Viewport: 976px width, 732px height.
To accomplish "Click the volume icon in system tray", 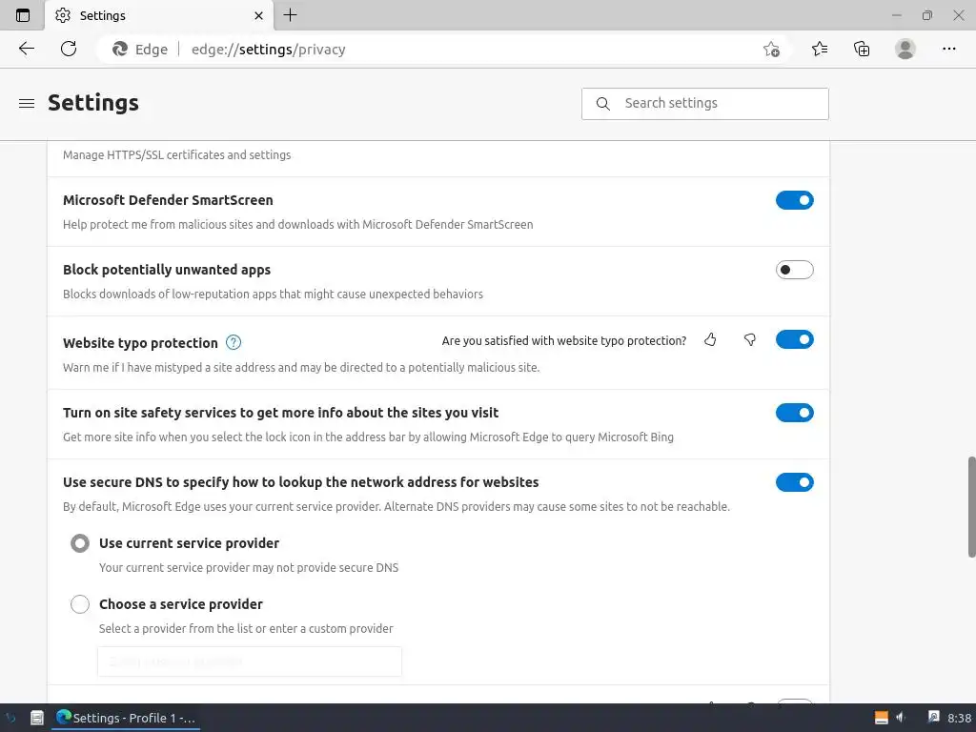I will pos(901,718).
